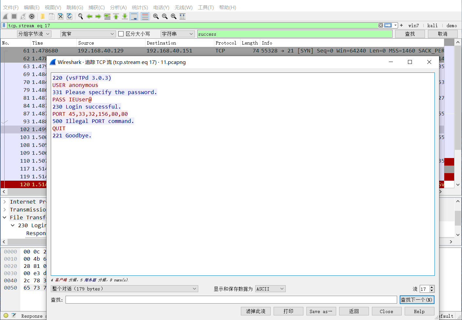
Task: Close this capture file icon
Action: click(61, 16)
